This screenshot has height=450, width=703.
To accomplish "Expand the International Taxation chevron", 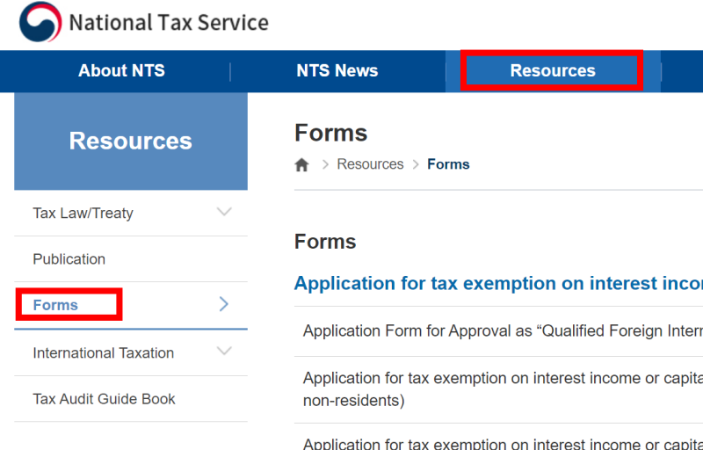I will [224, 351].
